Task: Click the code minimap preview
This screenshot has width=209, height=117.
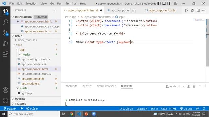Action: [198, 20]
